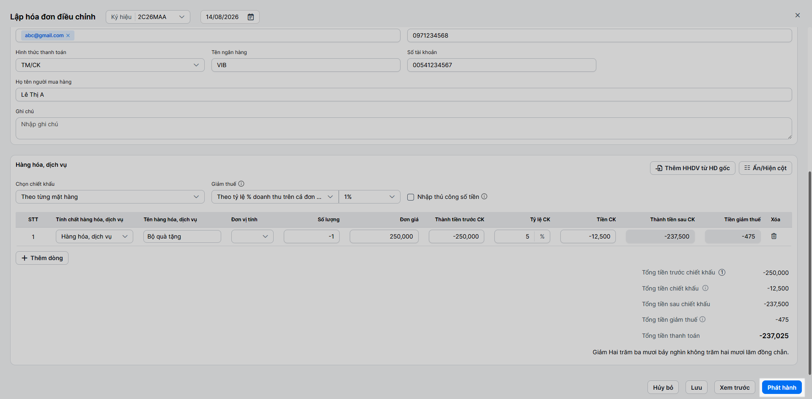Open Hình thức thanh toán dropdown
The width and height of the screenshot is (812, 399).
point(110,65)
